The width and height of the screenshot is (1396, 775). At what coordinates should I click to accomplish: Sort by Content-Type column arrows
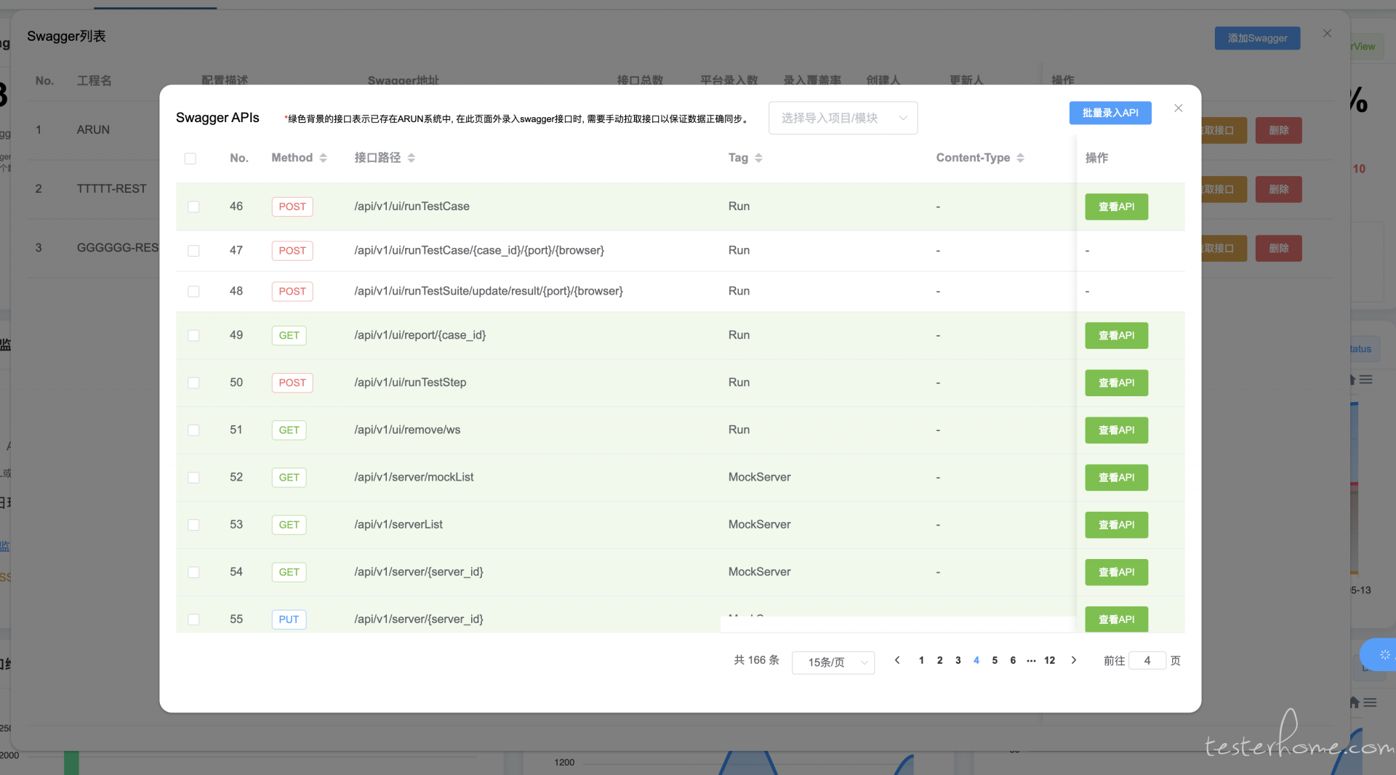click(1020, 158)
